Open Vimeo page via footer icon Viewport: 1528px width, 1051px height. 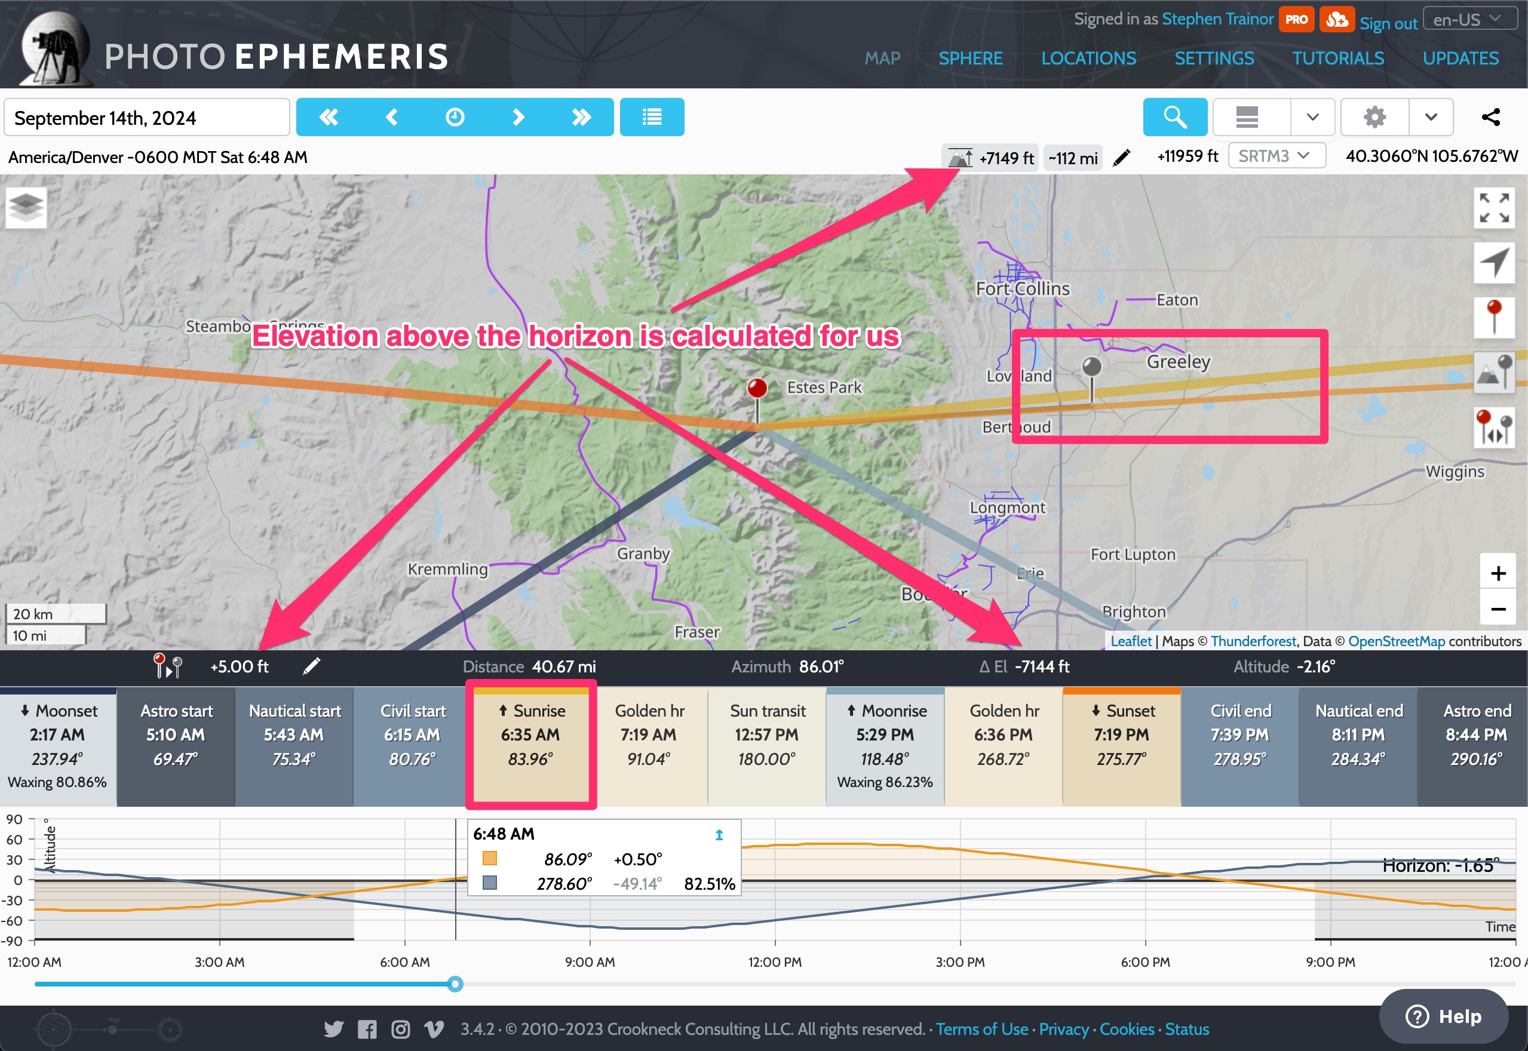(x=434, y=1029)
